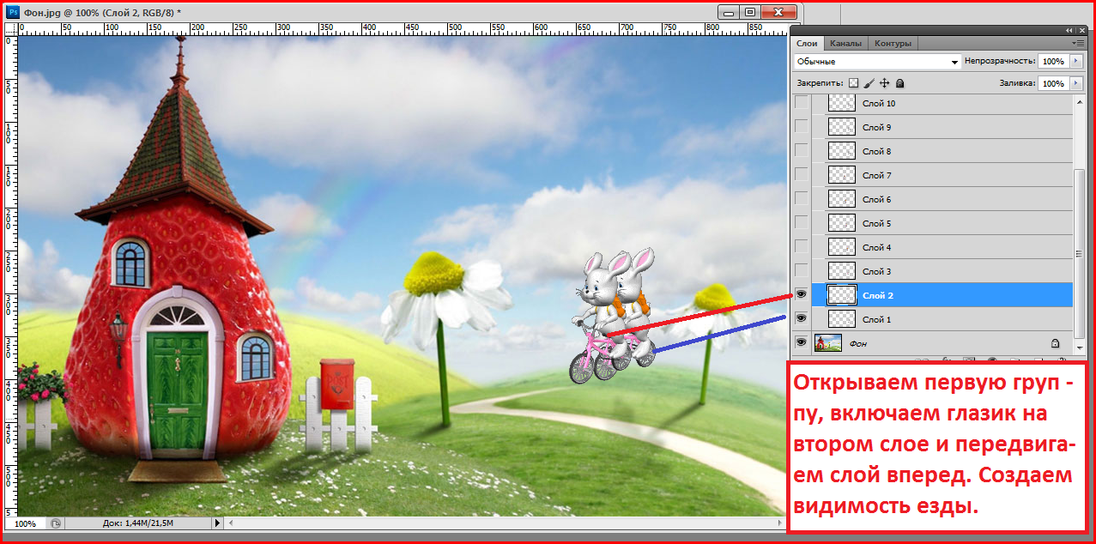1096x544 pixels.
Task: Minimize the Фон.jpg document window
Action: [730, 11]
